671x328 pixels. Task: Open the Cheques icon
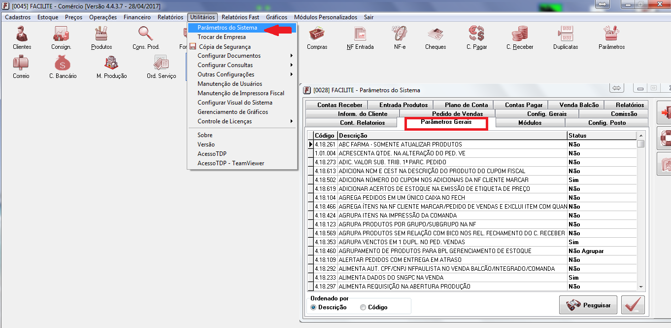(x=436, y=34)
